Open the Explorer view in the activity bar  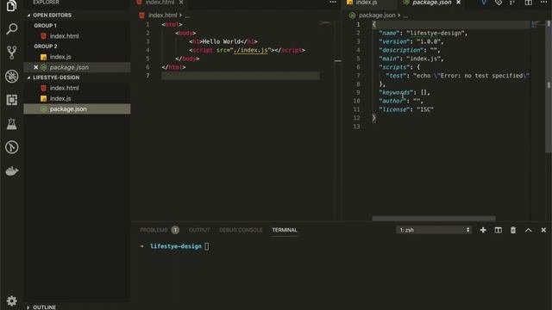[11, 6]
